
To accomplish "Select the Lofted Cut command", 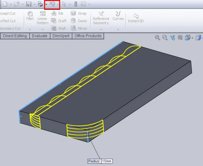I will click(8, 21).
